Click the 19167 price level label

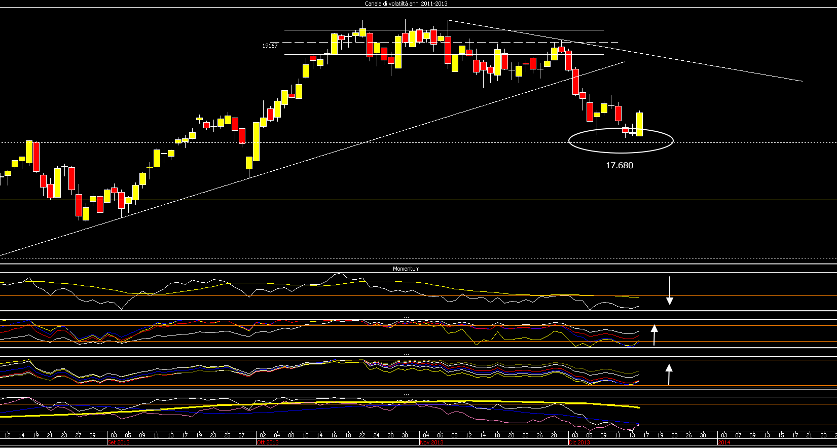click(270, 46)
